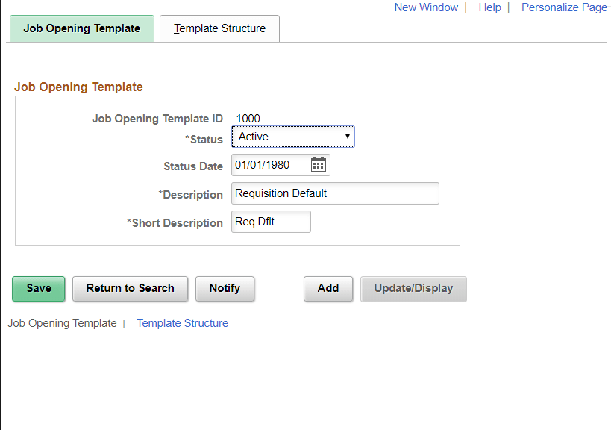Switch to the Template Structure tab
This screenshot has height=430, width=611.
click(219, 28)
